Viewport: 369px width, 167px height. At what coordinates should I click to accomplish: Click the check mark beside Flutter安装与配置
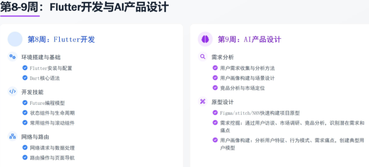[25, 68]
